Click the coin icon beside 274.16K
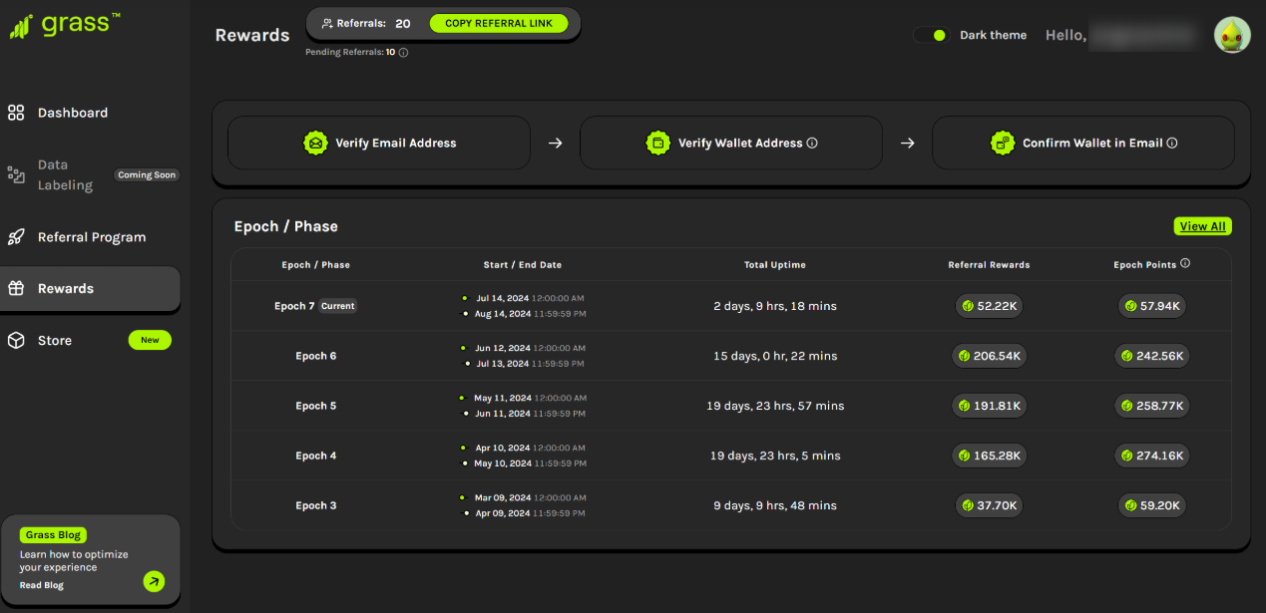Image resolution: width=1266 pixels, height=613 pixels. tap(1126, 456)
